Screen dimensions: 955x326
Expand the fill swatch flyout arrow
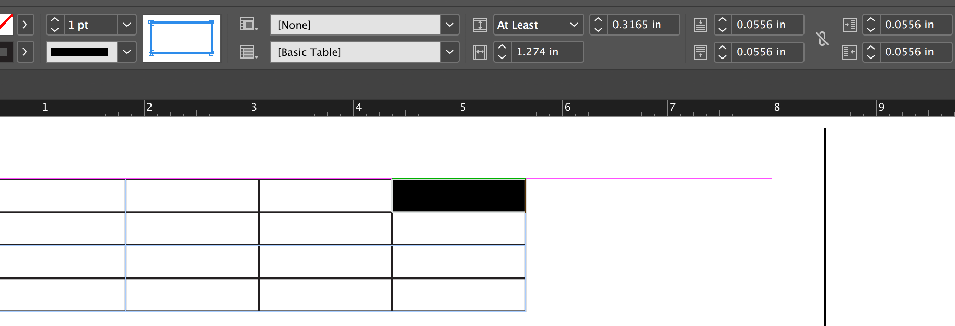(x=25, y=25)
